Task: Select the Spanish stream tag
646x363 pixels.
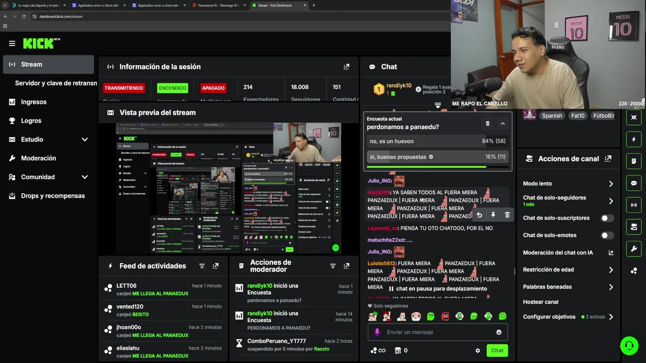Action: [x=552, y=115]
